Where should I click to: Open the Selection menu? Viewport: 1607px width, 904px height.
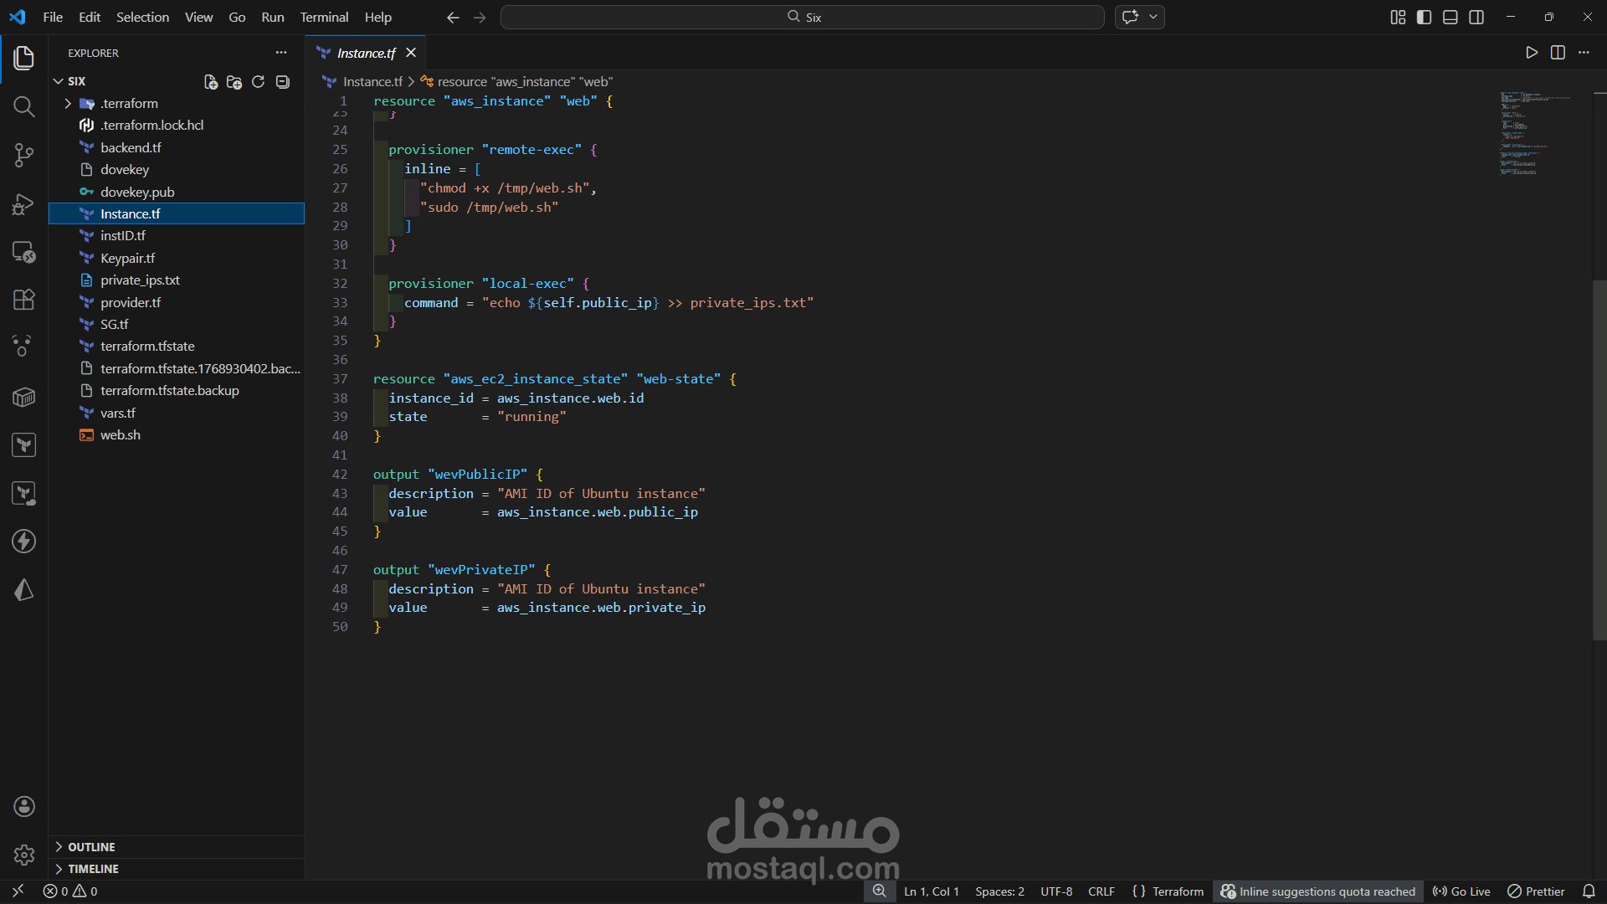pyautogui.click(x=142, y=17)
